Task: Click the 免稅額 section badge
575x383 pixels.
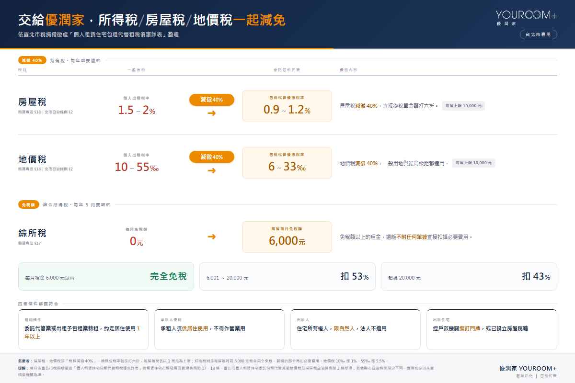Action: (28, 204)
